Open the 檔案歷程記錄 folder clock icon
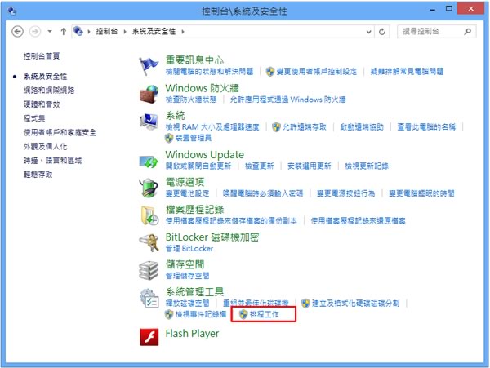This screenshot has height=368, width=490. (149, 215)
